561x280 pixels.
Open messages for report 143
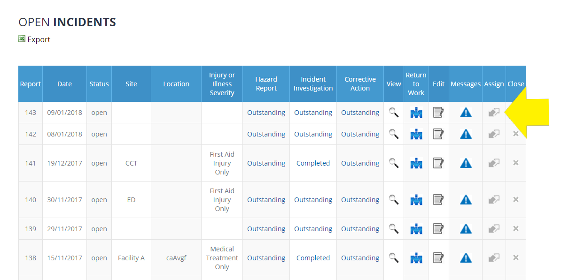(465, 112)
